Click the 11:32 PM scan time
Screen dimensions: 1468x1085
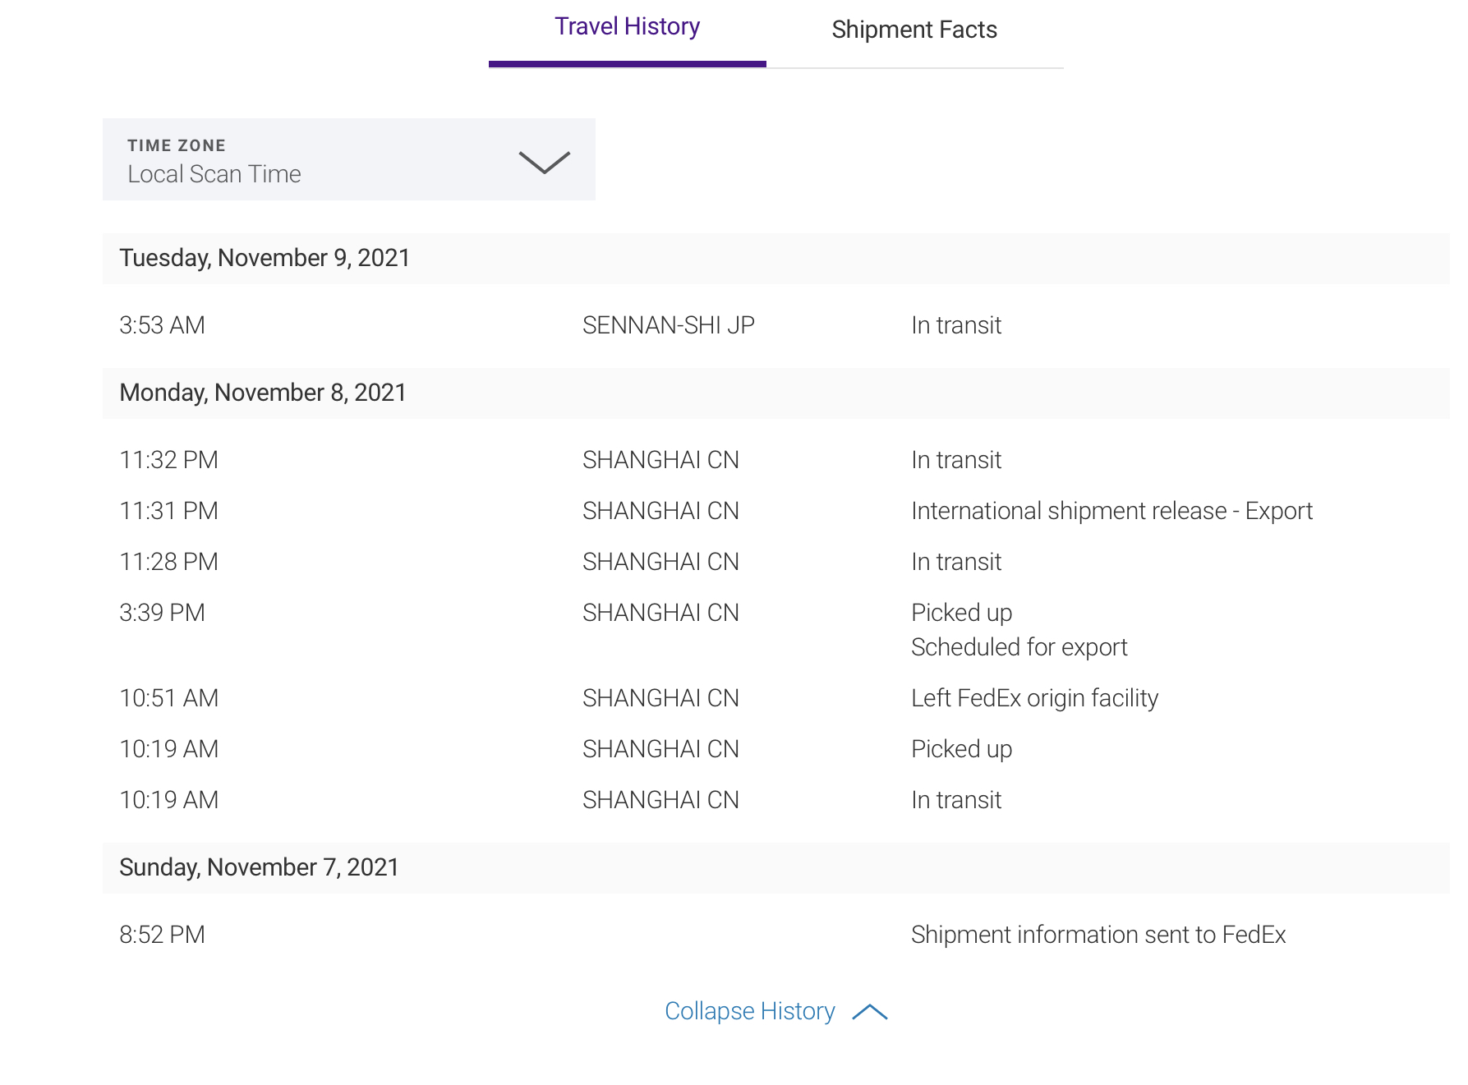[x=168, y=461]
